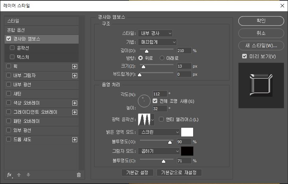
Task: Add another 그레이디언트 오버레이 with plus icon
Action: pyautogui.click(x=75, y=112)
